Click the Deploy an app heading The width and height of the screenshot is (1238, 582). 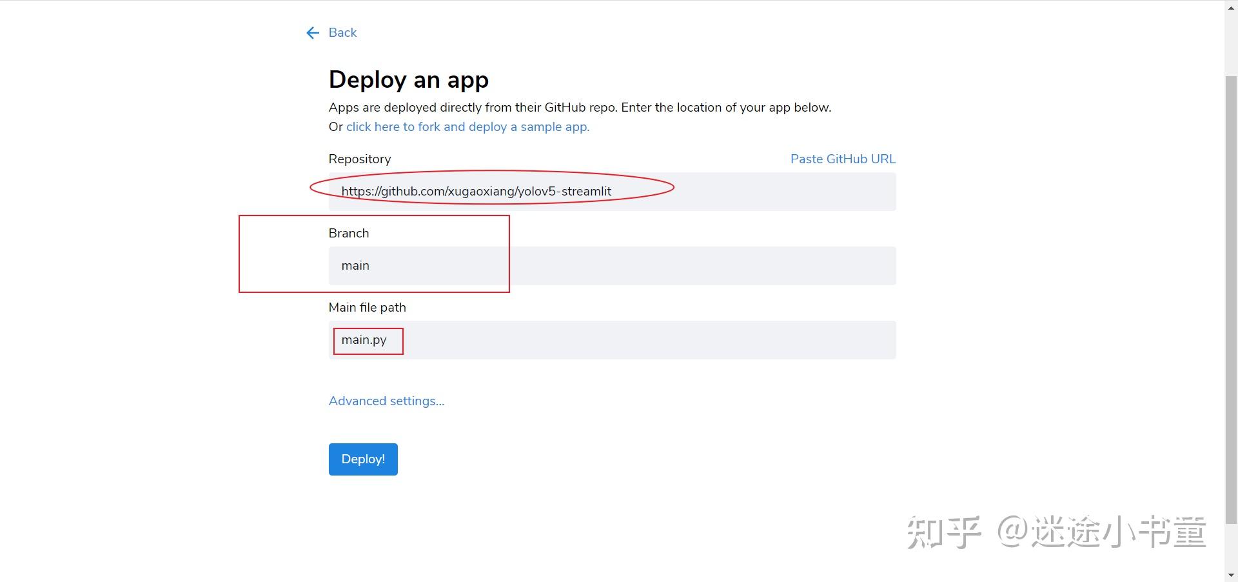coord(408,80)
